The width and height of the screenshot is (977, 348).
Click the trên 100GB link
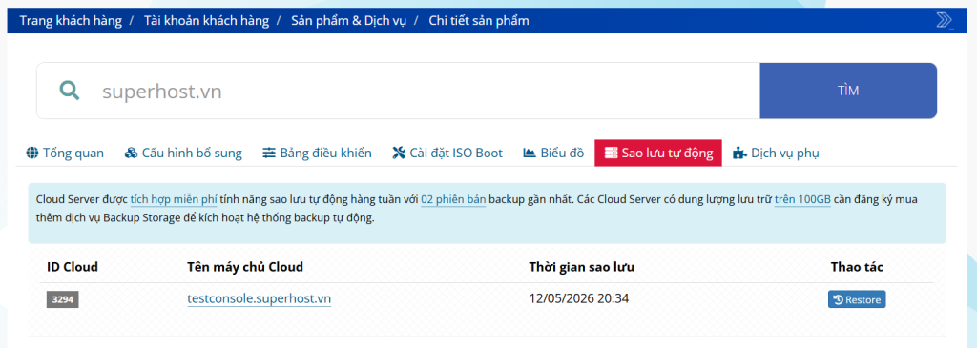(802, 200)
